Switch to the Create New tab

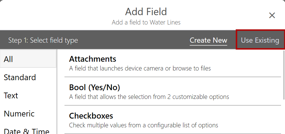tap(208, 40)
